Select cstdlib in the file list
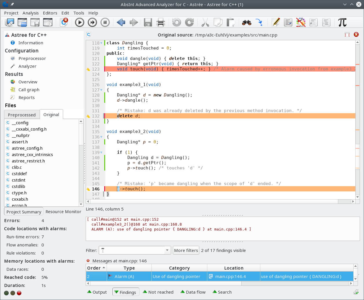Screen dimensions: 364x300 (18, 186)
